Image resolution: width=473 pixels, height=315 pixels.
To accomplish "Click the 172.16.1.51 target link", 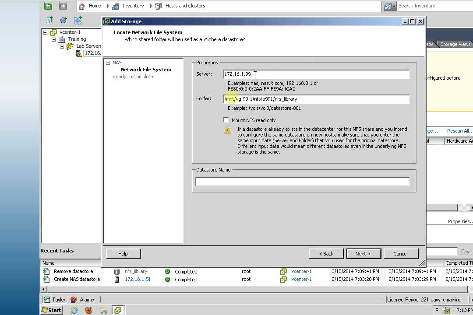I will (138, 279).
